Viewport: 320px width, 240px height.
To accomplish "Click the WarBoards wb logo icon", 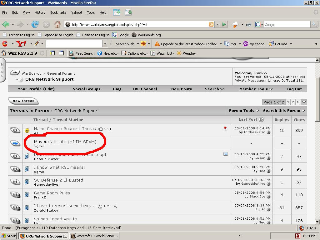I will [15, 72].
